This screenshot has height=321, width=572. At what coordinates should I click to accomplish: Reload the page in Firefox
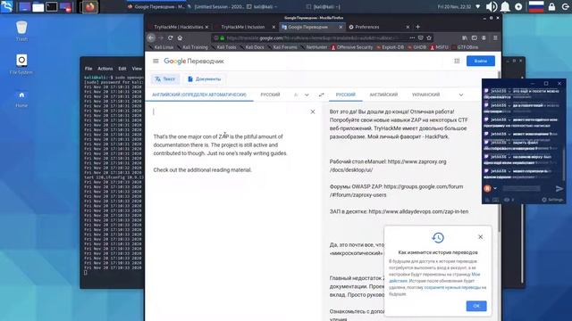171,37
